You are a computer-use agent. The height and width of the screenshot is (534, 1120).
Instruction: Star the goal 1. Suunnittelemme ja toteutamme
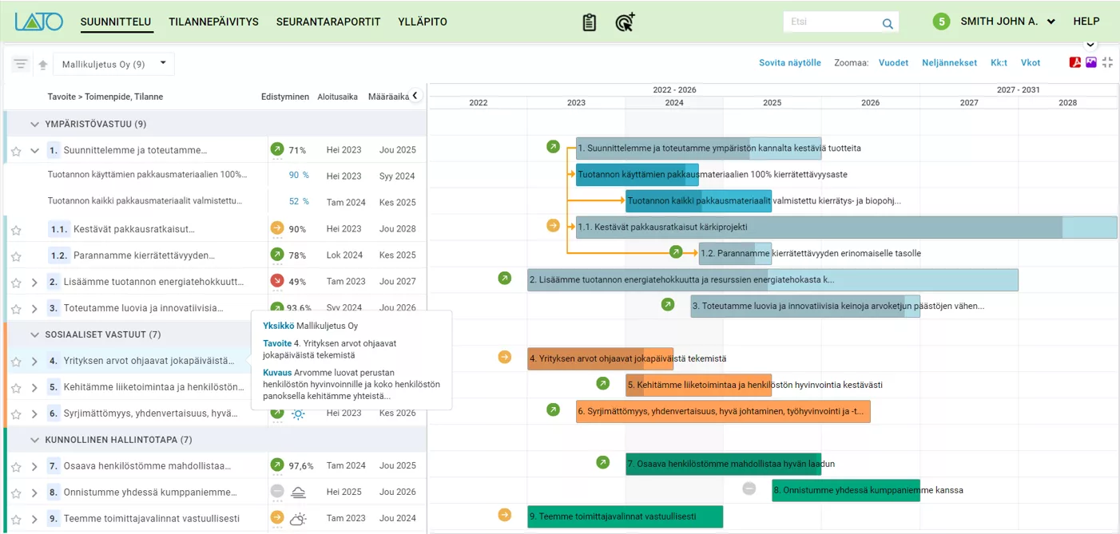[16, 150]
